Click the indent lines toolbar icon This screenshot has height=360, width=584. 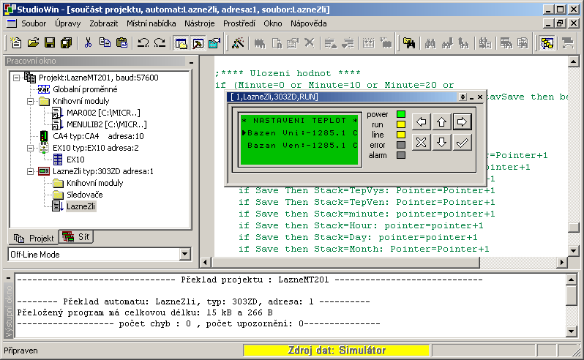tap(331, 43)
